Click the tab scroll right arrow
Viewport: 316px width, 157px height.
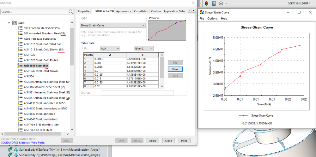click(194, 11)
